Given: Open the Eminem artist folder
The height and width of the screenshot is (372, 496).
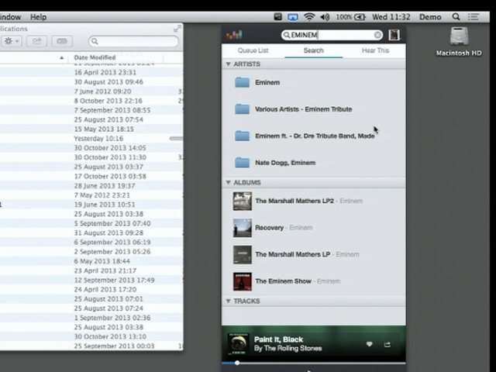Looking at the screenshot, I should pyautogui.click(x=243, y=82).
